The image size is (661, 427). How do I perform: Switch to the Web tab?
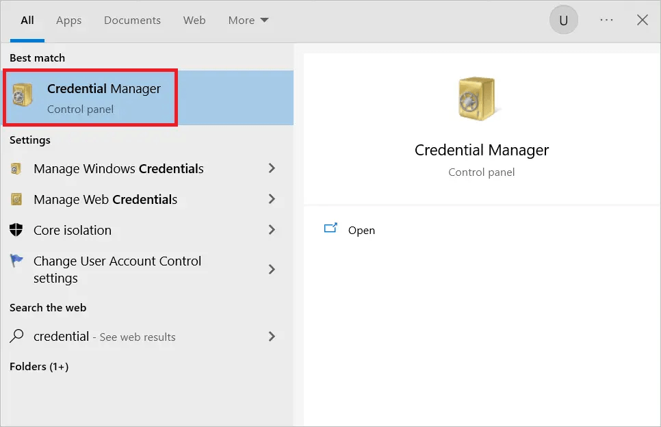[194, 21]
